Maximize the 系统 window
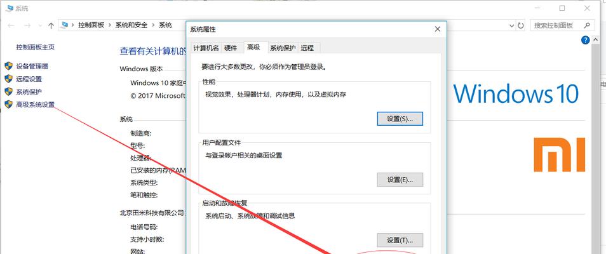 coord(562,8)
